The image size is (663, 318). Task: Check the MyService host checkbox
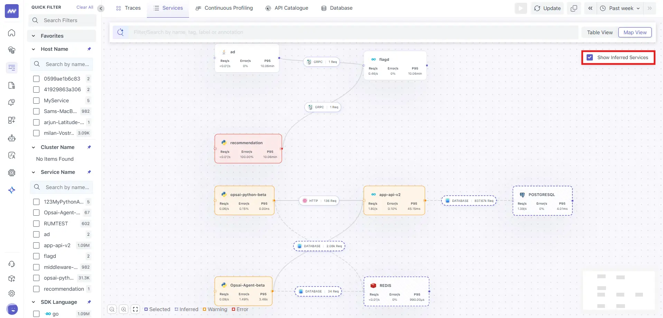(36, 101)
